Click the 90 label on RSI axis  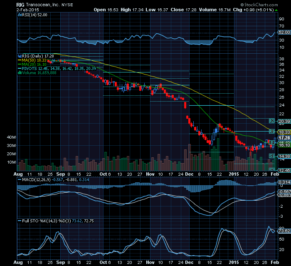coord(281,19)
